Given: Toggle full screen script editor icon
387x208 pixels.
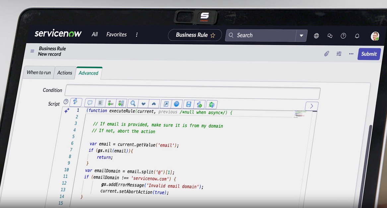Looking at the screenshot, I should click(166, 104).
